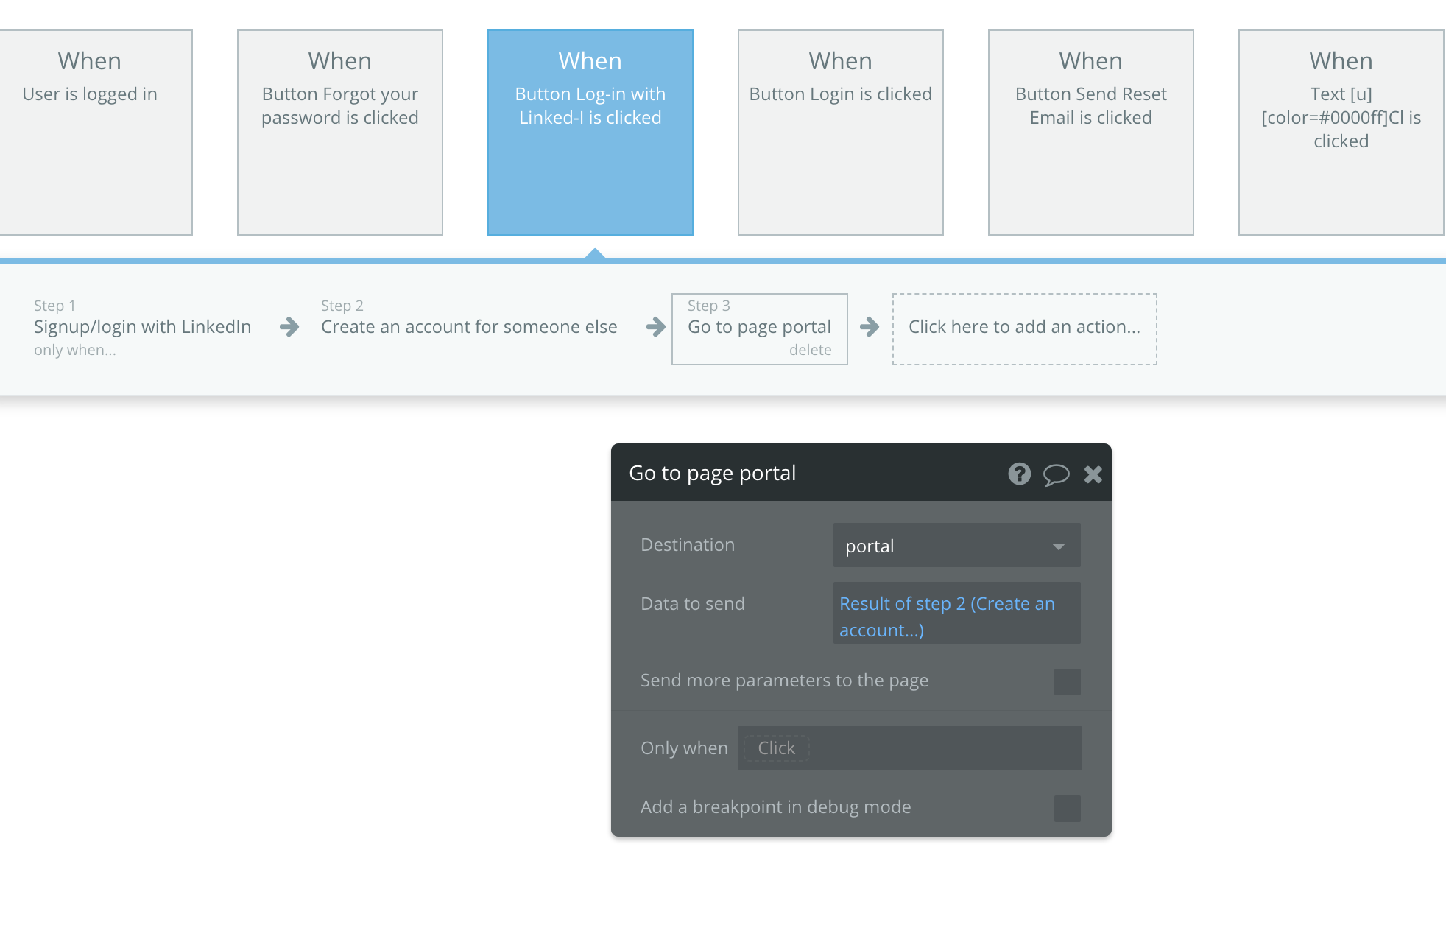The image size is (1446, 928).
Task: Click the Only when condition field
Action: click(x=909, y=748)
